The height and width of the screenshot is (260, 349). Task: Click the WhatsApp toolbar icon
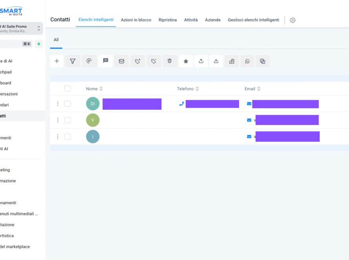247,61
